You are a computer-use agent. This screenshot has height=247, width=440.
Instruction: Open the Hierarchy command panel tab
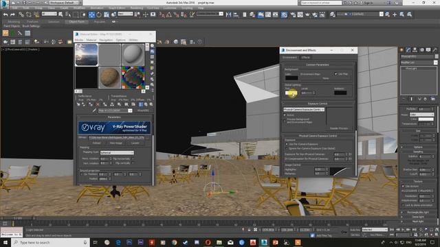pyautogui.click(x=415, y=50)
